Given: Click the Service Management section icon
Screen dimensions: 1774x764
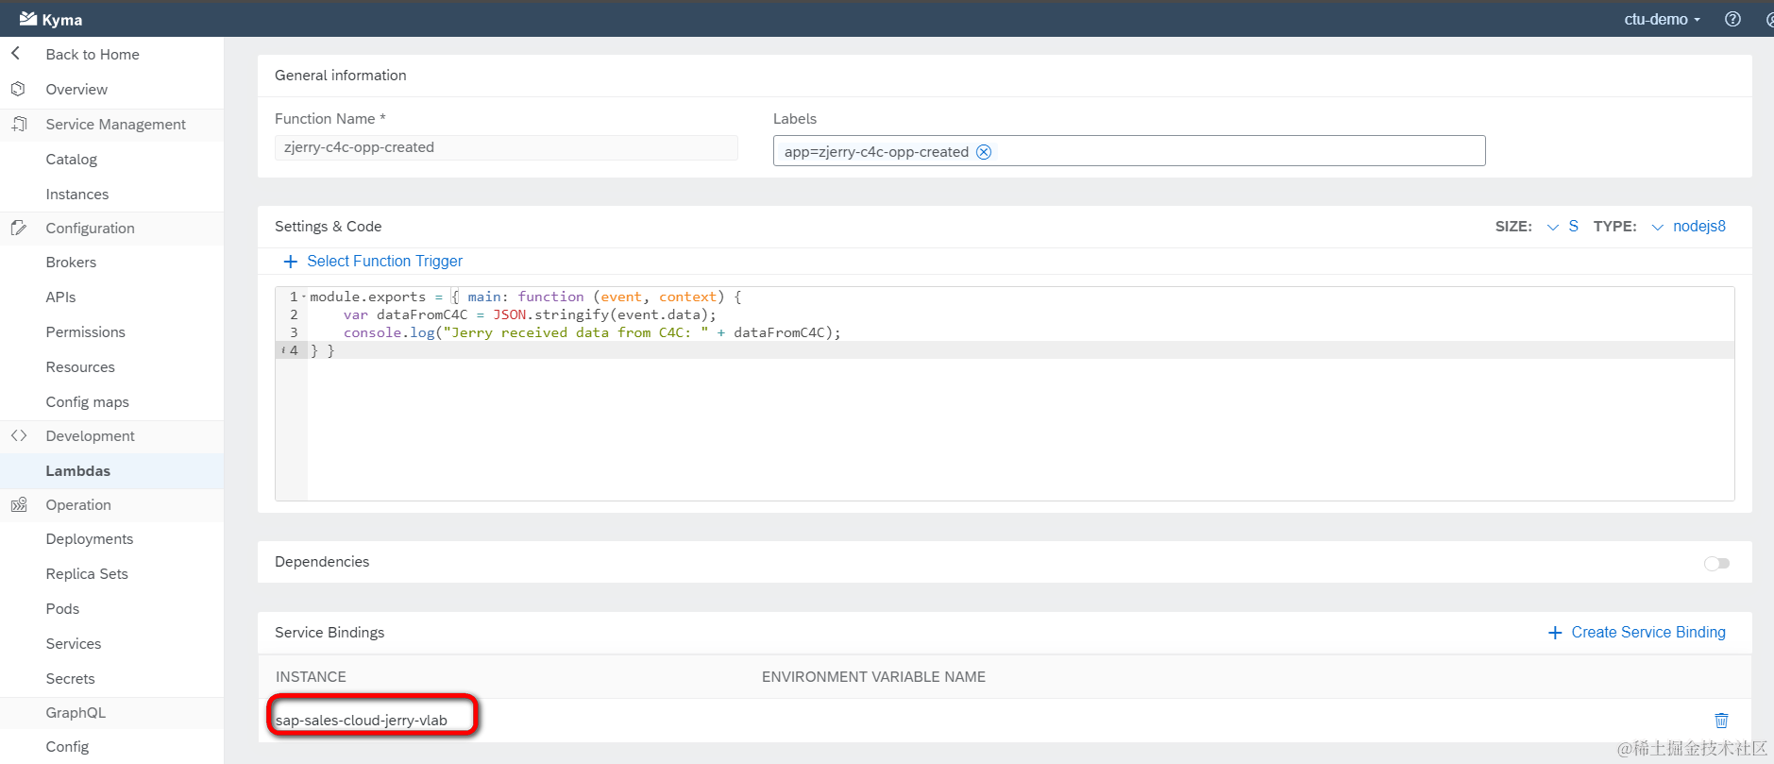Looking at the screenshot, I should pyautogui.click(x=18, y=124).
